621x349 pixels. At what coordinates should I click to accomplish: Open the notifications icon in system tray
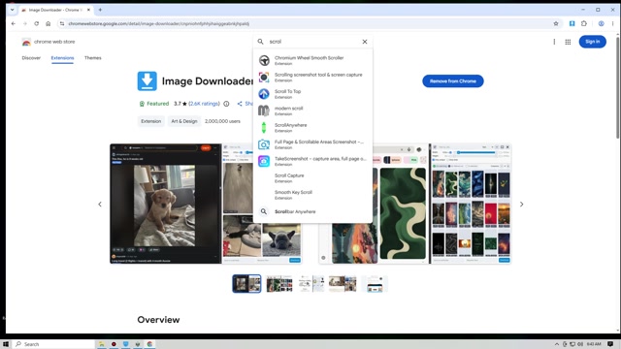click(610, 344)
